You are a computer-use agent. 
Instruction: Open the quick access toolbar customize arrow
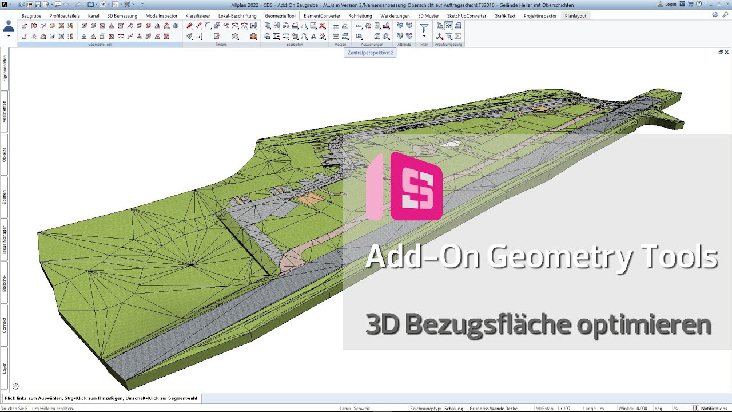click(142, 5)
